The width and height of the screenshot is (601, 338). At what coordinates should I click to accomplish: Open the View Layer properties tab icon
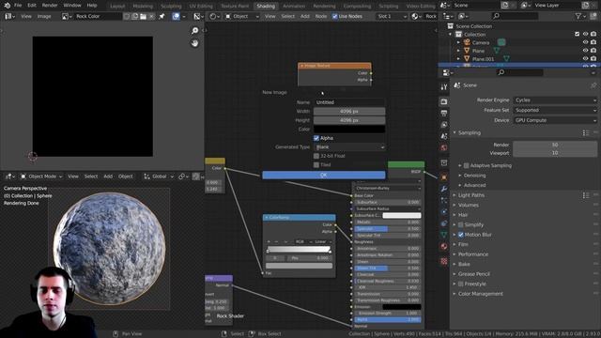444,125
